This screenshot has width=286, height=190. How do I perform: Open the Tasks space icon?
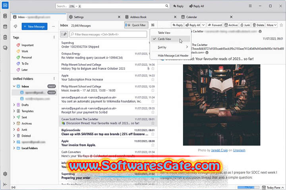click(x=5, y=37)
